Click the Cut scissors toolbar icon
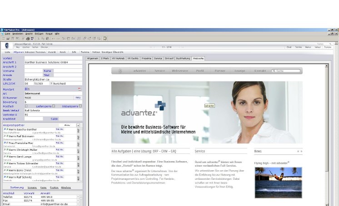This screenshot has height=206, width=339. point(39,38)
